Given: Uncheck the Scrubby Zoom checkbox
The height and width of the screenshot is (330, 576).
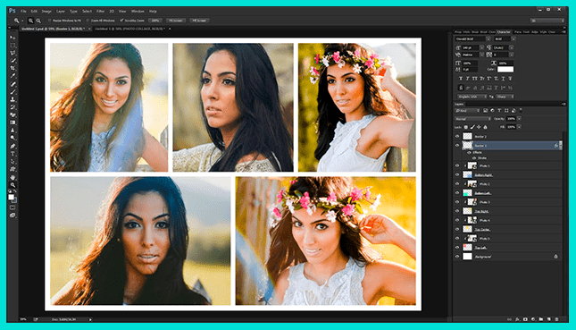Looking at the screenshot, I should pos(122,21).
